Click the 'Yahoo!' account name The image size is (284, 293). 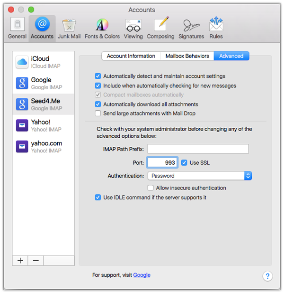click(x=41, y=122)
